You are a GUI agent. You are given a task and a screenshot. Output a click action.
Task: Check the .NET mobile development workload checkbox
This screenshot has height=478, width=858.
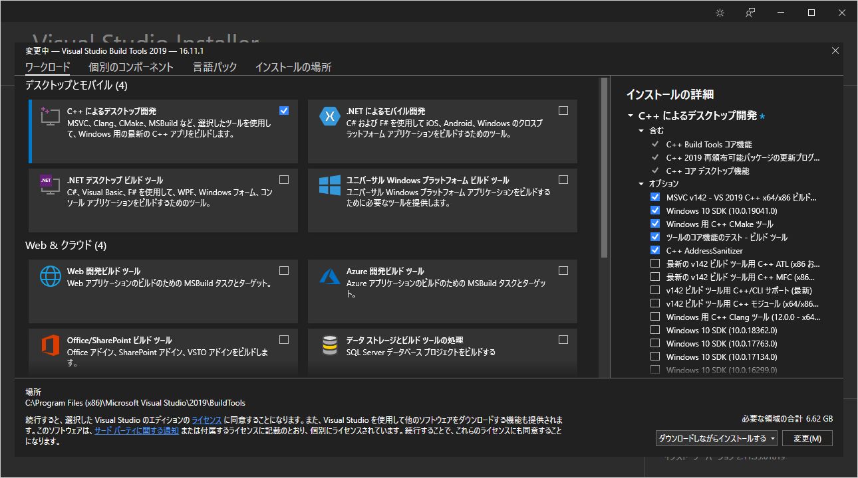[x=563, y=110]
